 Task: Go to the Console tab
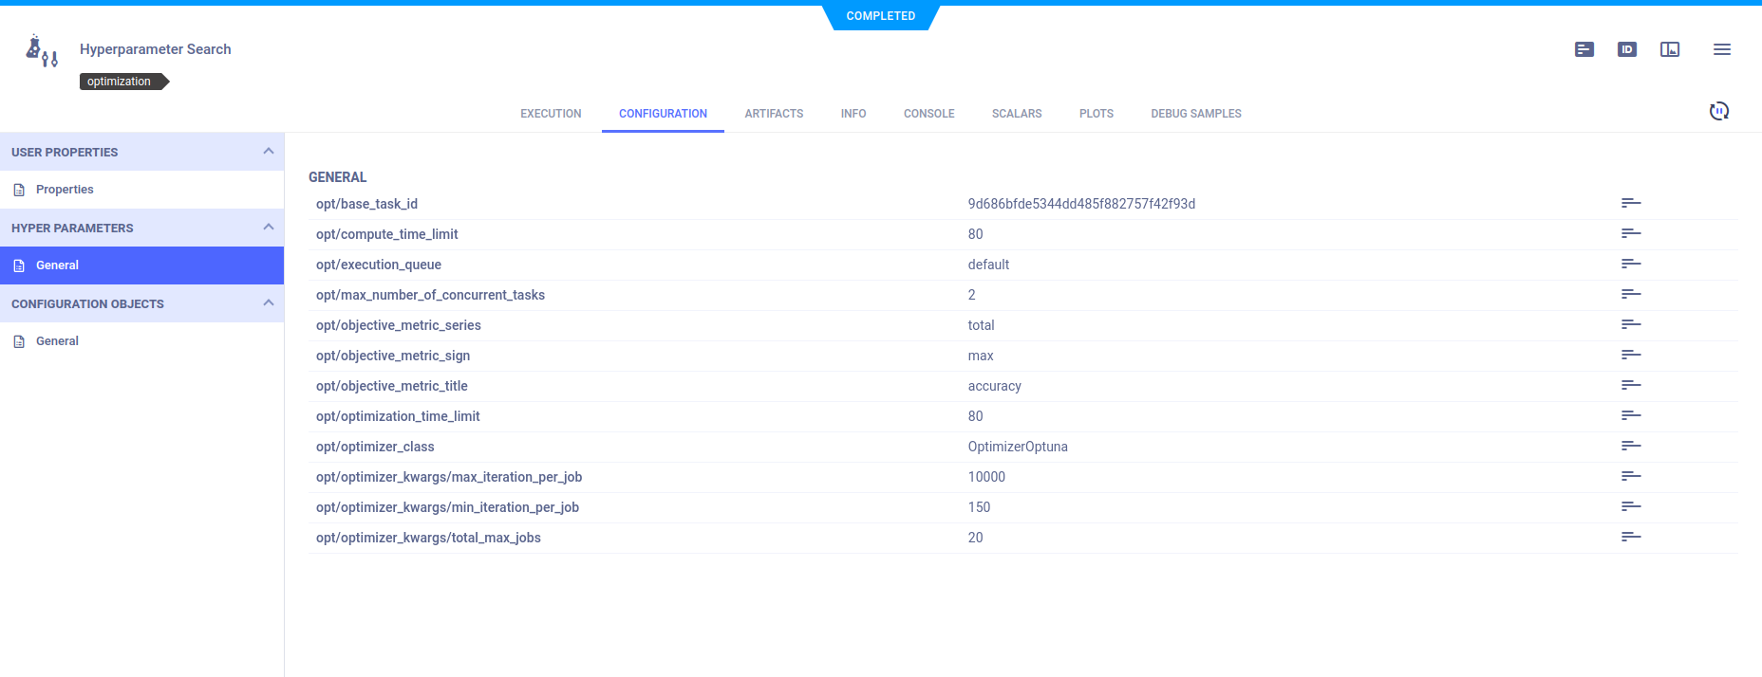point(928,114)
